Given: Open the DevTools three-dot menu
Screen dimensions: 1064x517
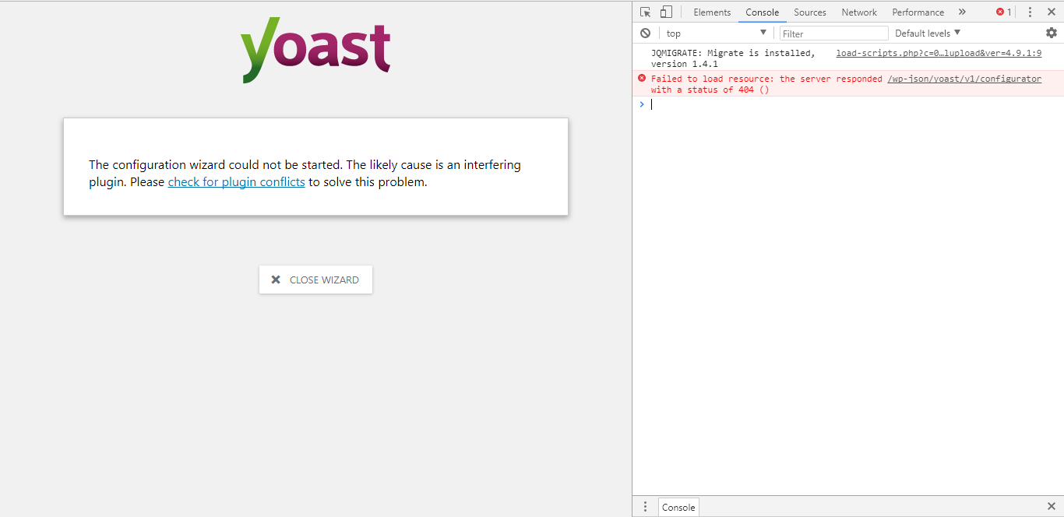Looking at the screenshot, I should [x=1030, y=12].
